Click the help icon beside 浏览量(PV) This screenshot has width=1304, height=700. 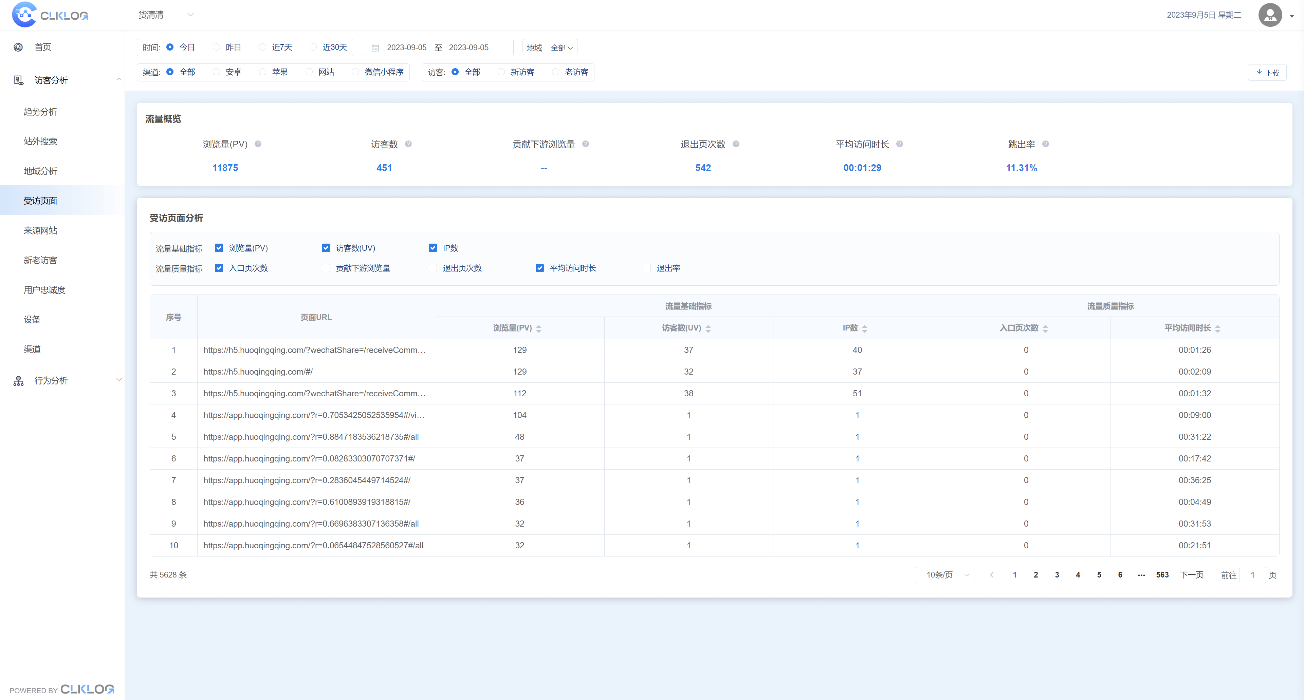pyautogui.click(x=258, y=144)
